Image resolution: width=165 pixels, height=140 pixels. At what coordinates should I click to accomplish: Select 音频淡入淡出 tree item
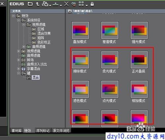37,64
